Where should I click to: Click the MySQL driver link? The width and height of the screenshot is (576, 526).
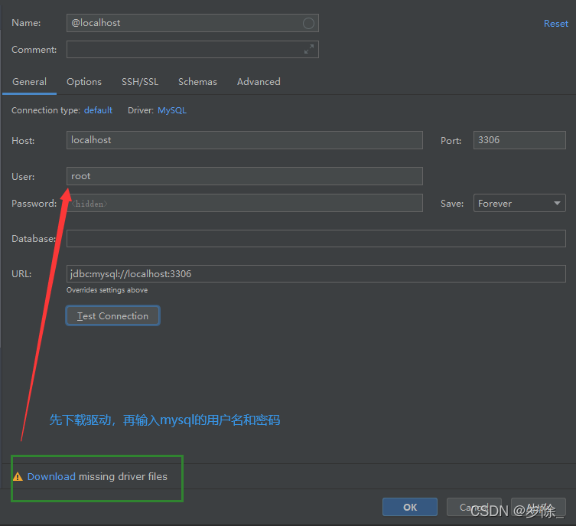[172, 110]
